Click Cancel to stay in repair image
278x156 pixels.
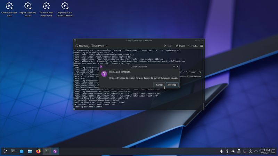(x=159, y=85)
